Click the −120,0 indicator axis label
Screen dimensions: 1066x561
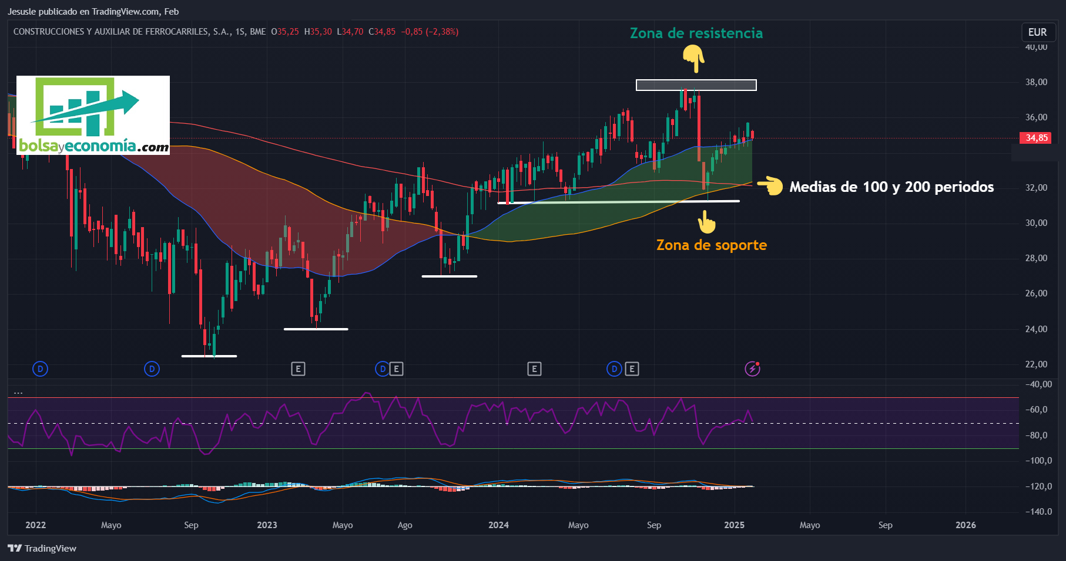1038,486
